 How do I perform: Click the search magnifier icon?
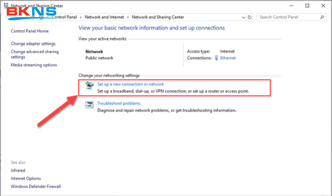(x=321, y=17)
